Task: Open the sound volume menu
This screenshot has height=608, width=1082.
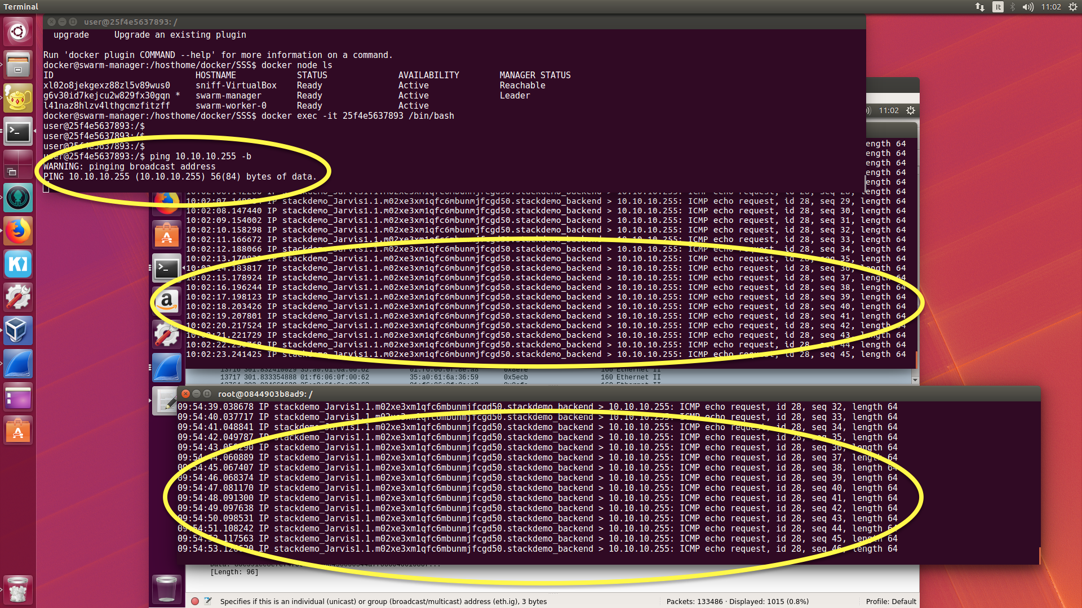Action: click(x=1027, y=7)
